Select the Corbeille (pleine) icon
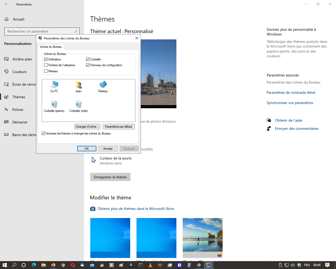The image size is (336, 269). [x=54, y=106]
